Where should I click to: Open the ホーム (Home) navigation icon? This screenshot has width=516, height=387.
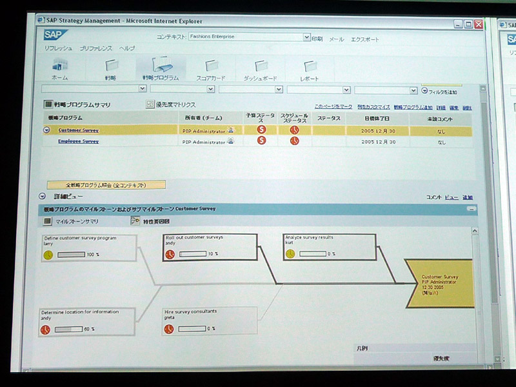(x=59, y=65)
